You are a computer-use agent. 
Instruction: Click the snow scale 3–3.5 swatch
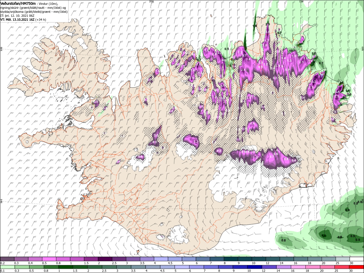pyautogui.click(x=133, y=259)
